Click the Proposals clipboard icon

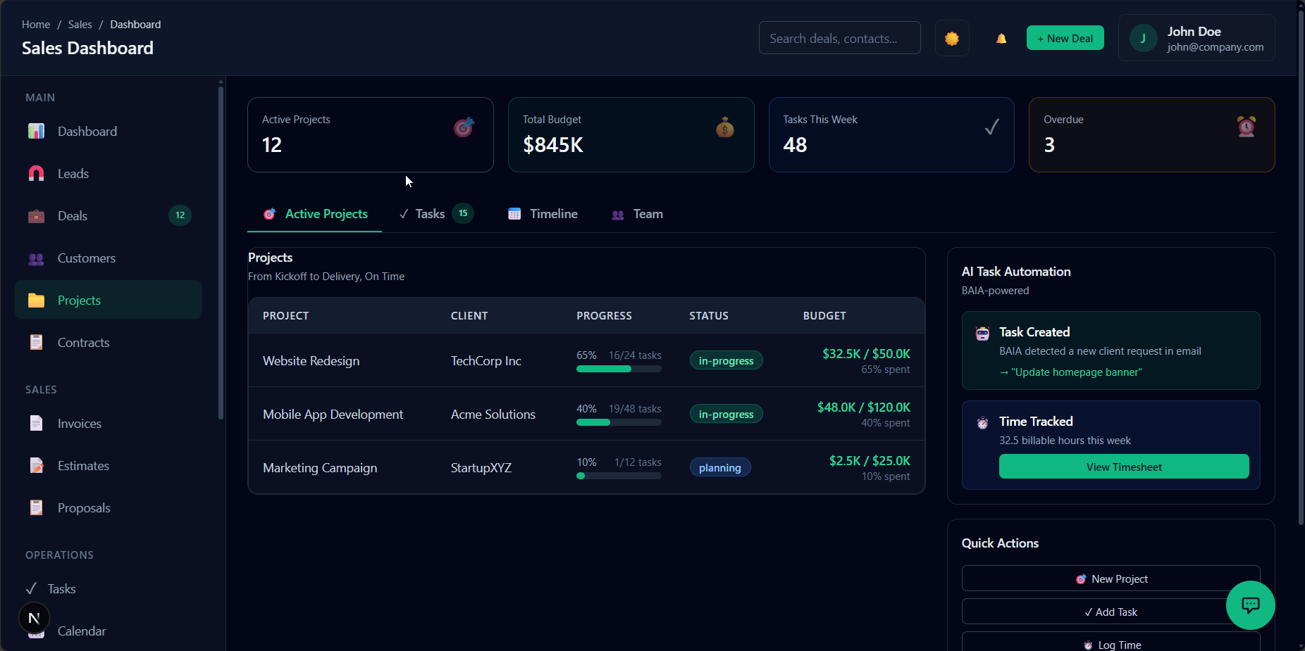(x=36, y=507)
